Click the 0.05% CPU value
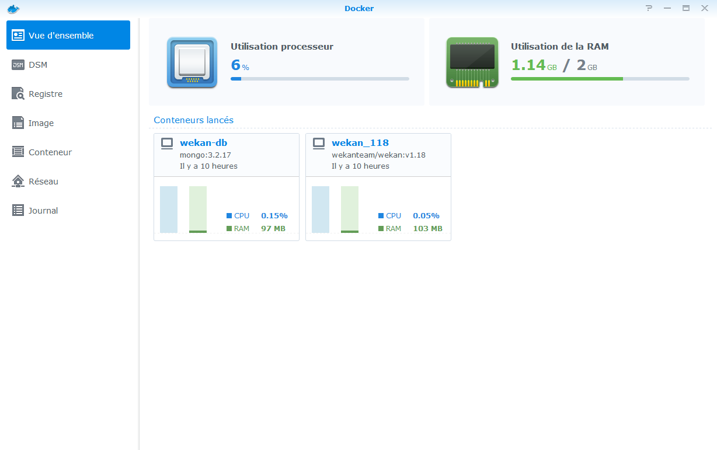Image resolution: width=717 pixels, height=450 pixels. (x=426, y=215)
